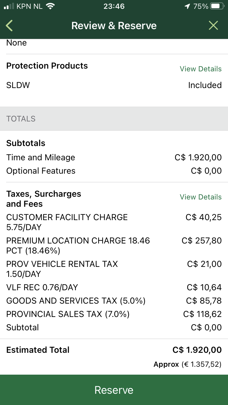Image resolution: width=228 pixels, height=405 pixels.
Task: View Details for Taxes, Surcharges and Fees
Action: (x=201, y=197)
